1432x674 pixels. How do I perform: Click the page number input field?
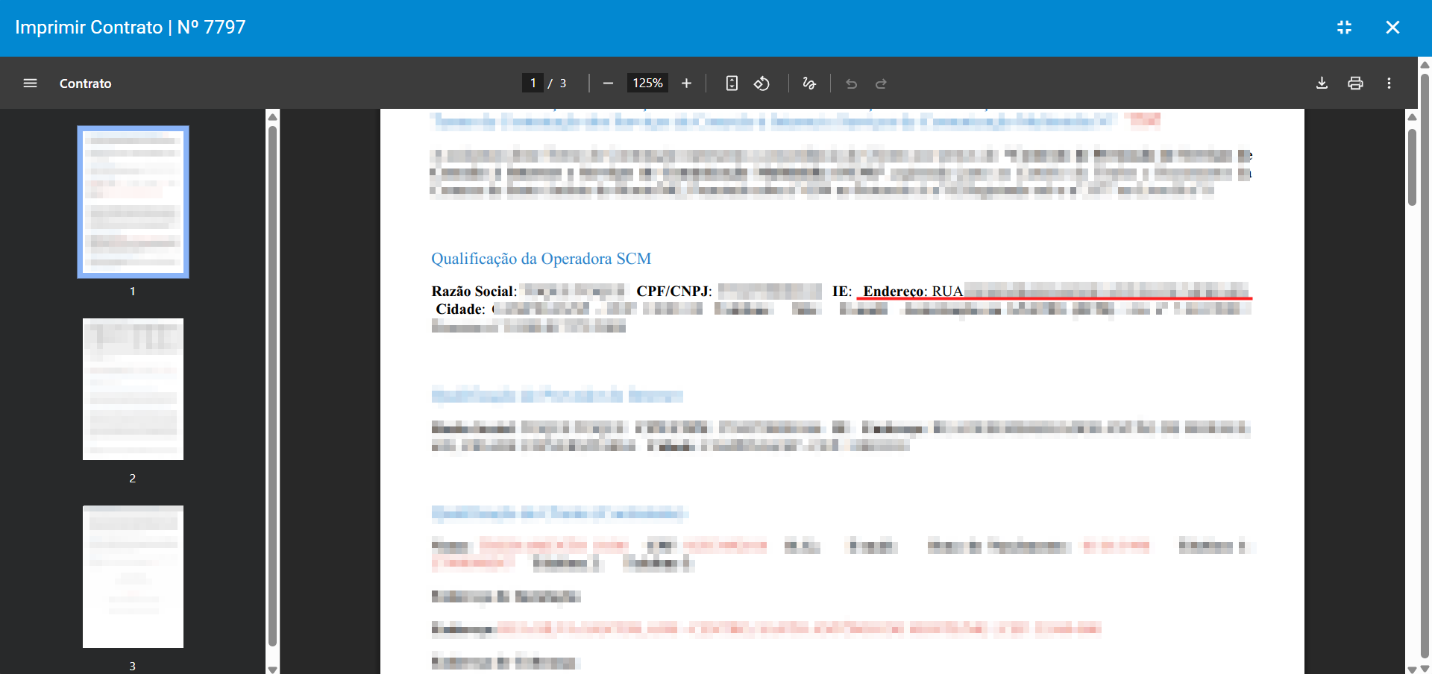tap(533, 84)
